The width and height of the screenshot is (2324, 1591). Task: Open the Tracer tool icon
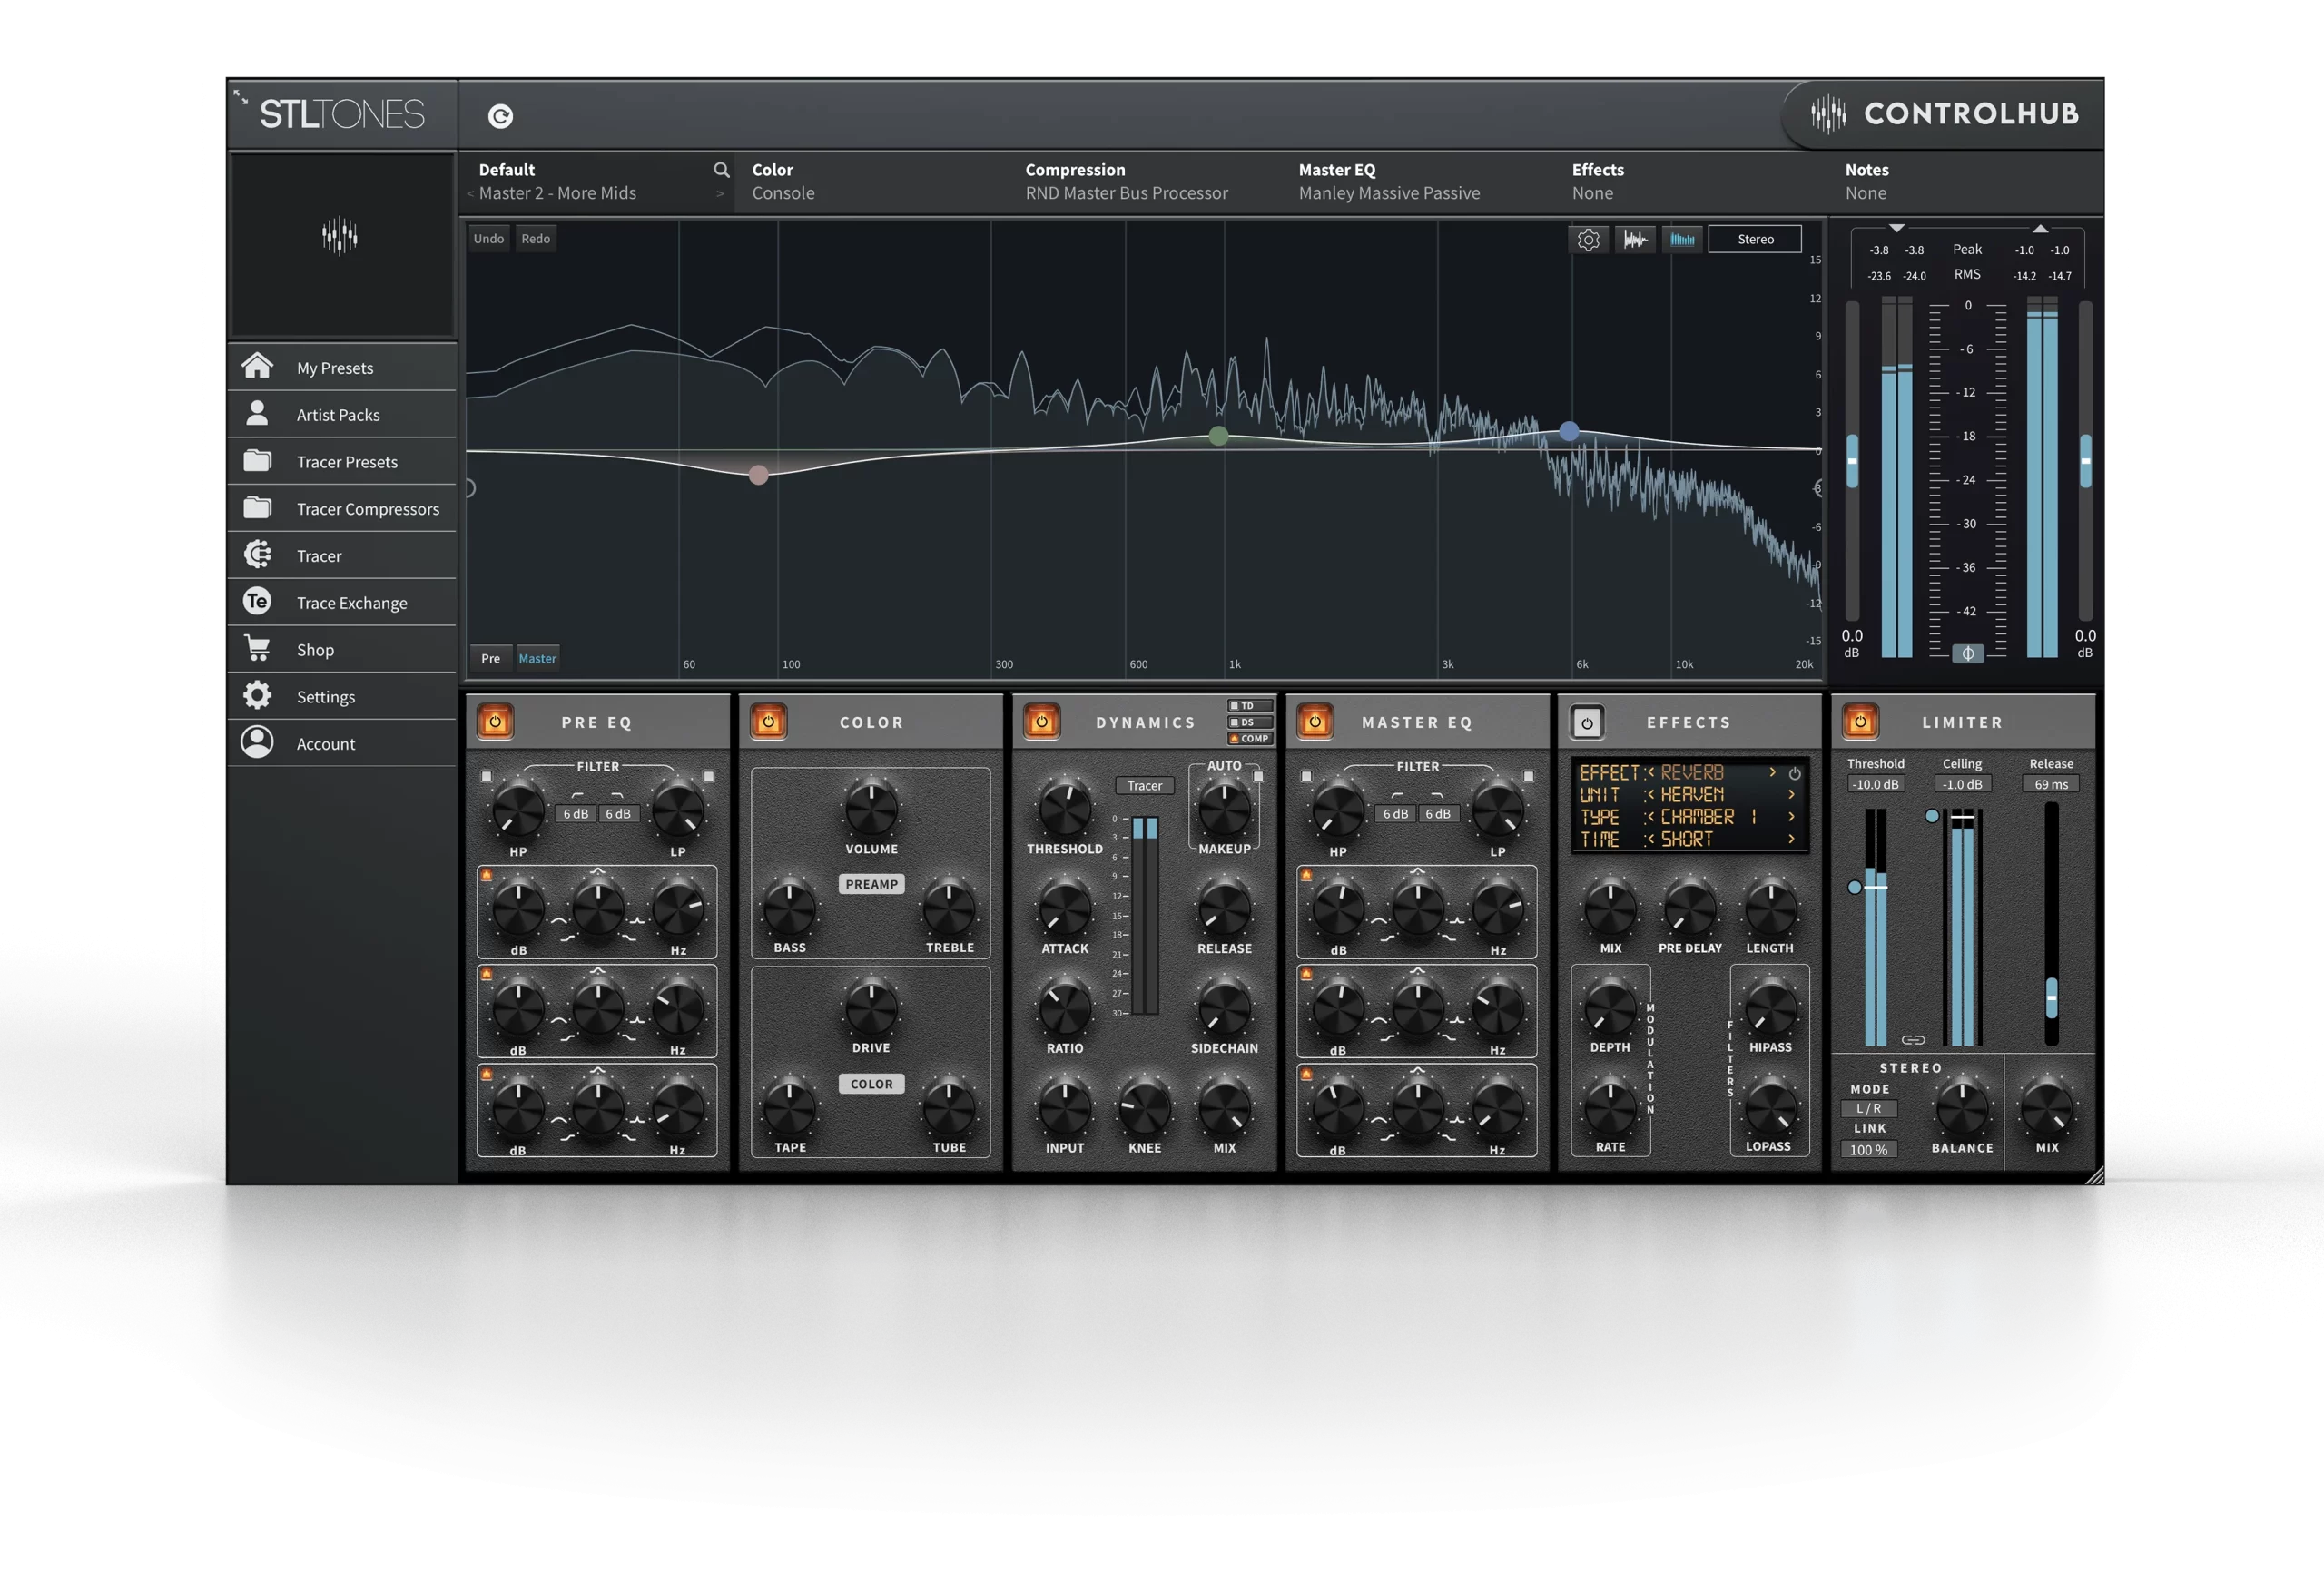click(x=257, y=554)
